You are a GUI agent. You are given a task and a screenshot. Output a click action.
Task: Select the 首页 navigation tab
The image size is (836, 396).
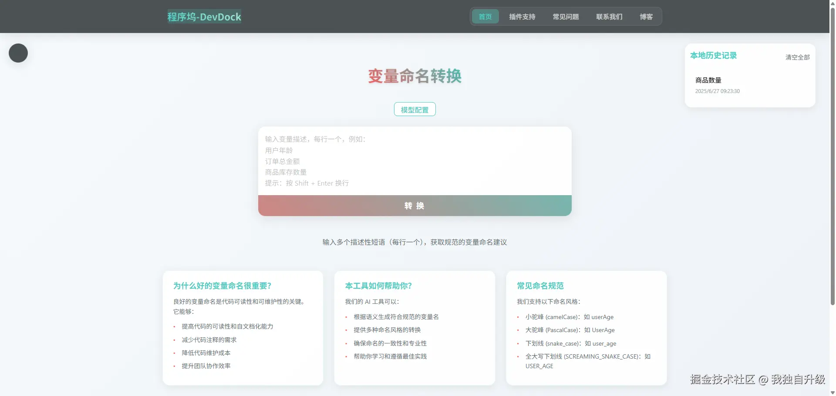[x=485, y=17]
